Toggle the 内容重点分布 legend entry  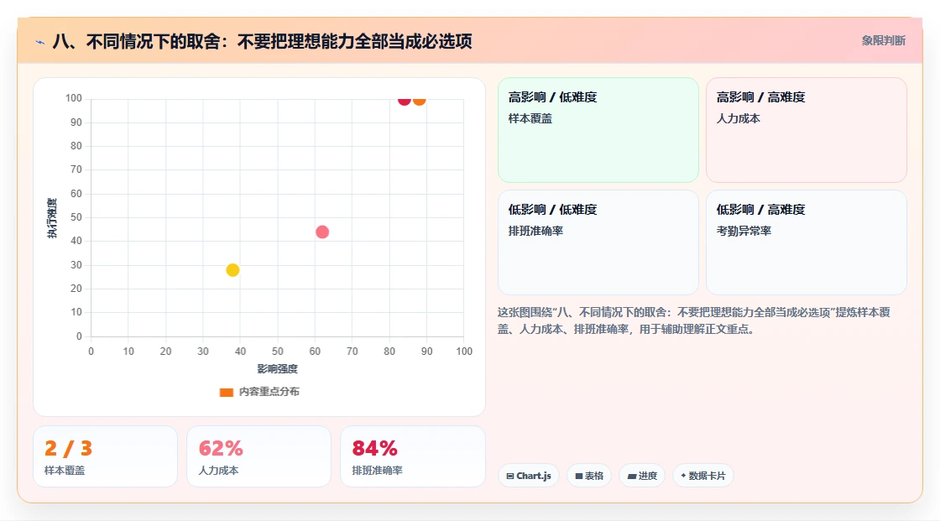[x=259, y=392]
